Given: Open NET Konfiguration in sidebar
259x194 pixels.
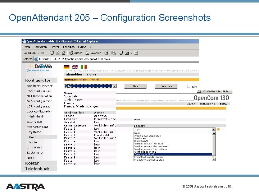Looking at the screenshot, I should click(40, 96).
